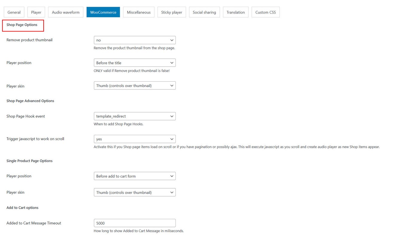Expand the Shop Page Player skin dropdown
The width and height of the screenshot is (400, 238).
(135, 86)
